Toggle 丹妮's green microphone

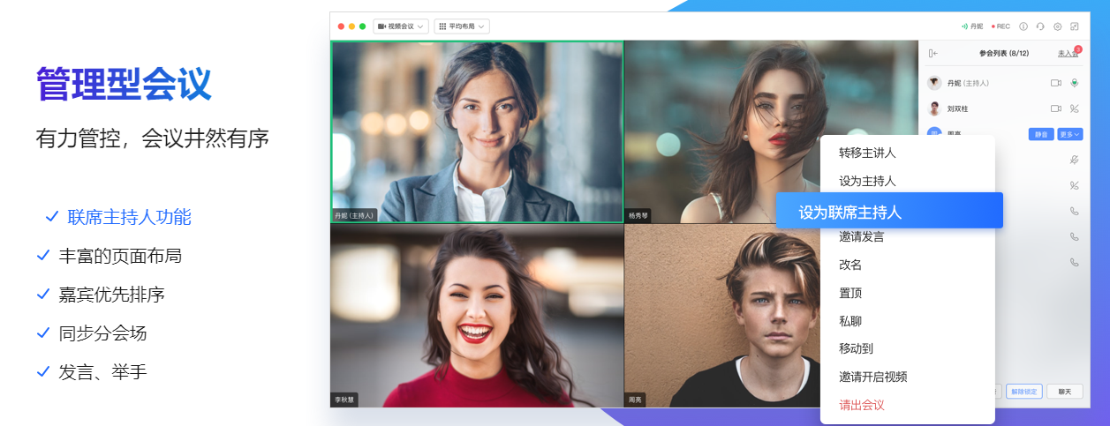pos(1075,83)
